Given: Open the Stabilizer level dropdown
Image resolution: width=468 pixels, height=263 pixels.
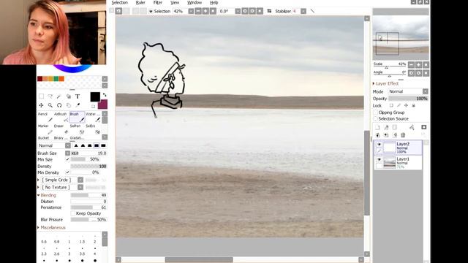Looking at the screenshot, I should (303, 11).
